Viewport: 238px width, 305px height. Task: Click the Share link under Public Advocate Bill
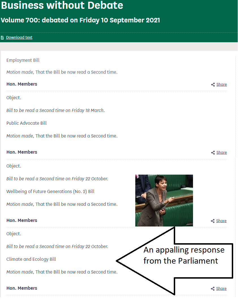click(x=222, y=152)
